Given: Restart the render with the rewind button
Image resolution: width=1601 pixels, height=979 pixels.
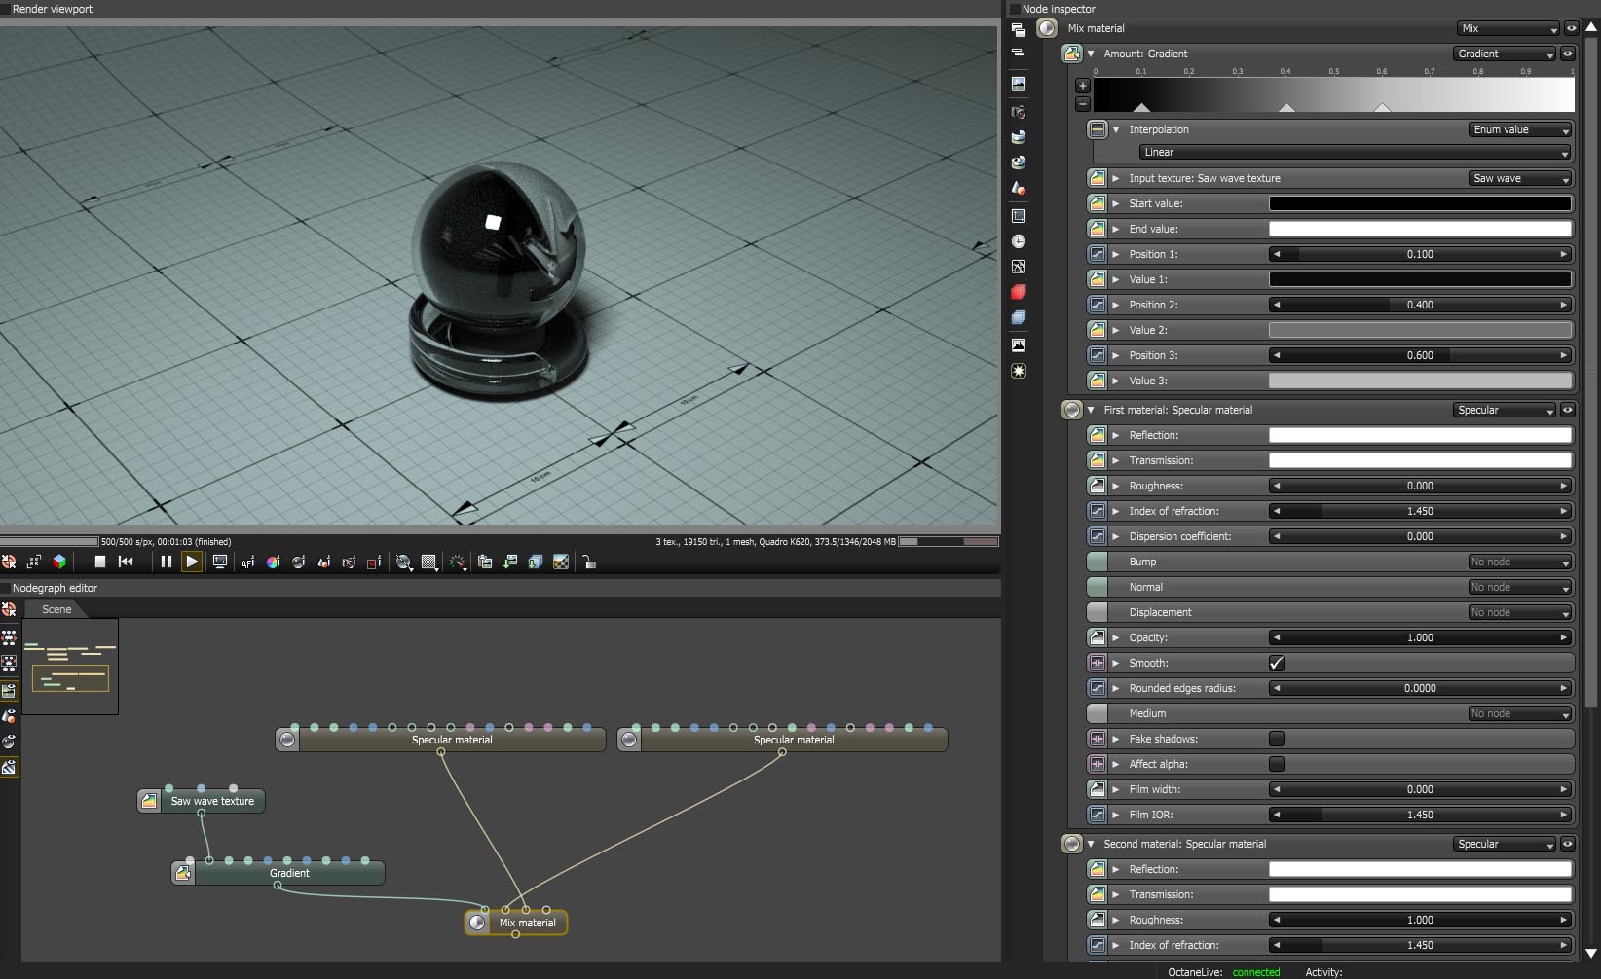Looking at the screenshot, I should click(x=126, y=562).
